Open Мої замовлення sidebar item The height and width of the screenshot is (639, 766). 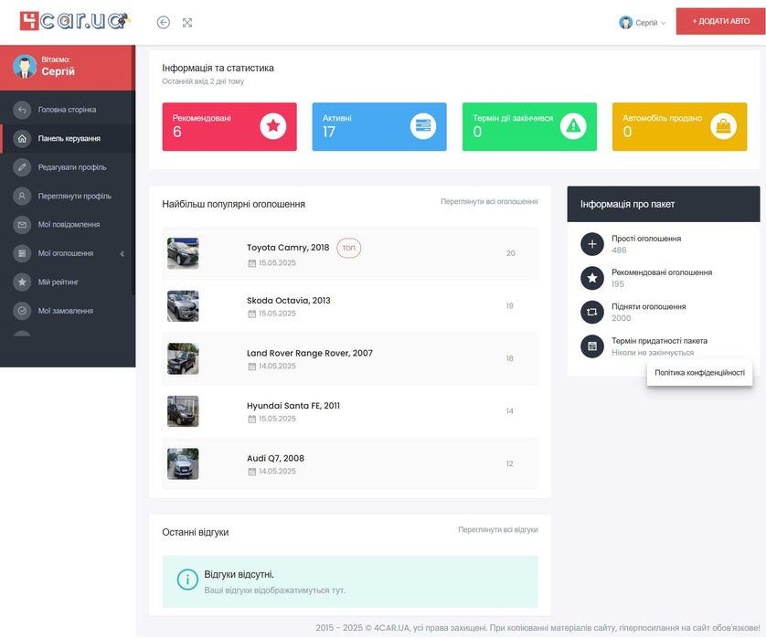pyautogui.click(x=66, y=311)
